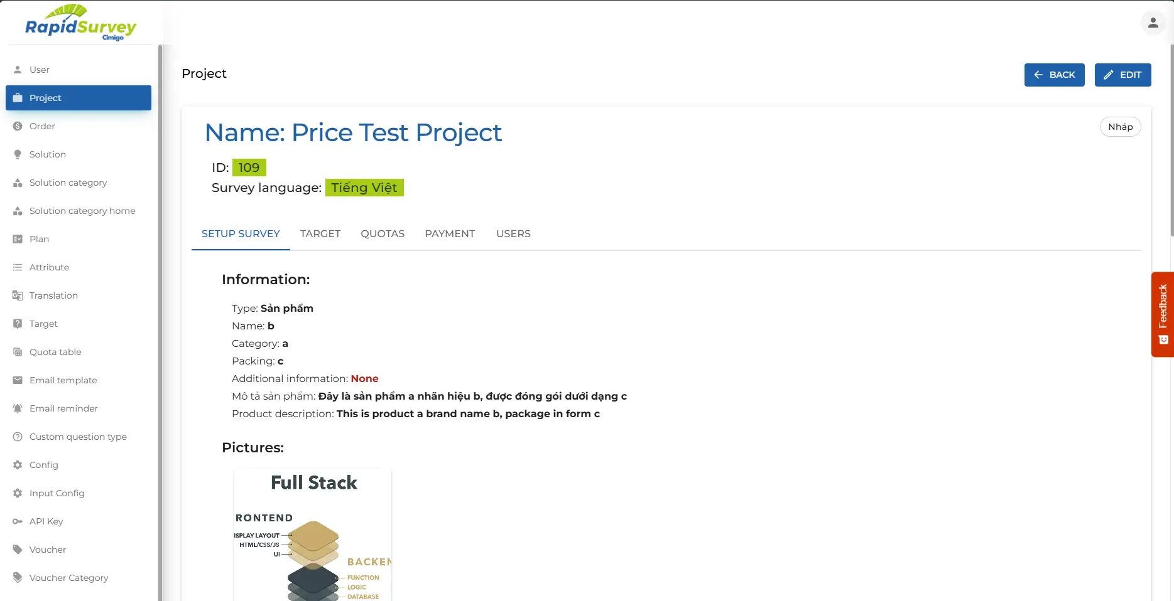Click the Email reminder bell icon
The image size is (1174, 601).
point(18,408)
